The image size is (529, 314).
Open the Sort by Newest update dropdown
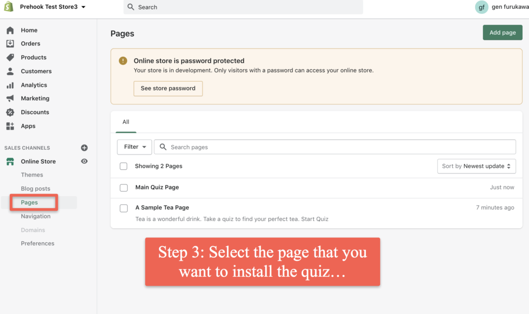(x=476, y=166)
